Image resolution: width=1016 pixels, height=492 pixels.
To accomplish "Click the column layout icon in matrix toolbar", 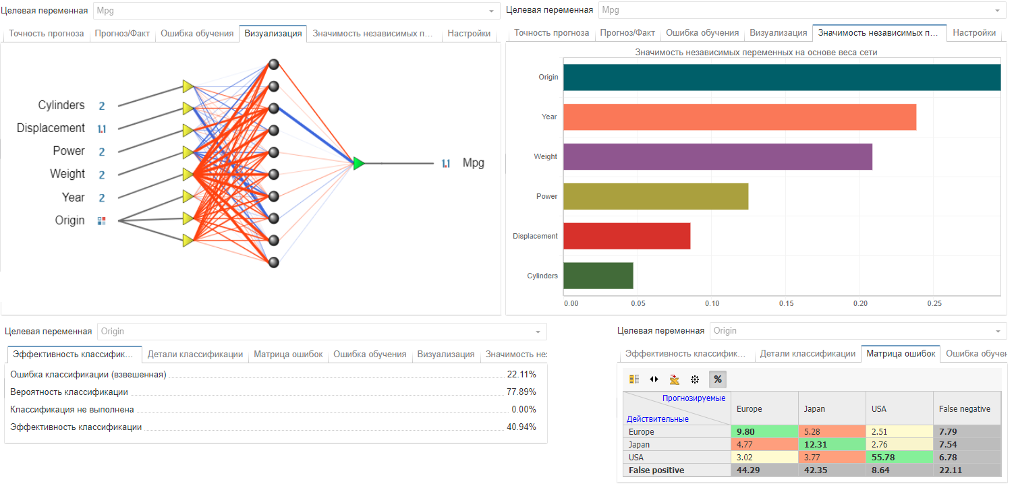I will point(634,379).
